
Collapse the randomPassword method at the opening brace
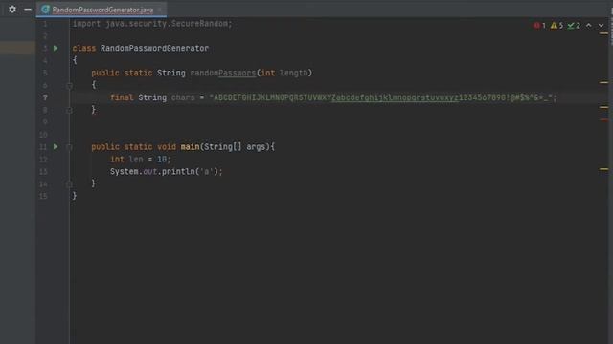point(69,85)
